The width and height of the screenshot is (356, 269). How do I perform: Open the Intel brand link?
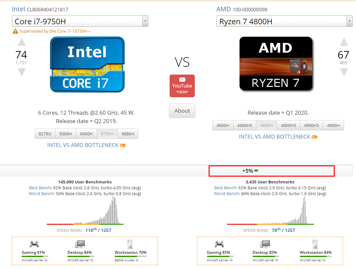pos(18,9)
